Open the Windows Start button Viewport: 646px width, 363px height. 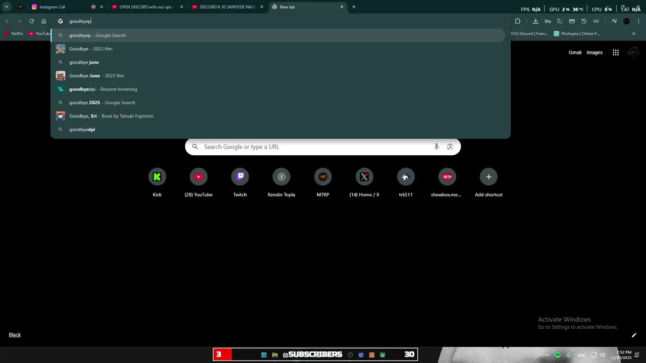pyautogui.click(x=264, y=355)
